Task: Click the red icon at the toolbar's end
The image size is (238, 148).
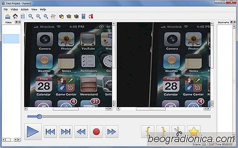Action: coord(91,16)
